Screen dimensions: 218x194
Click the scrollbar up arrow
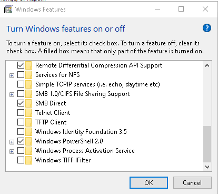[x=207, y=65]
